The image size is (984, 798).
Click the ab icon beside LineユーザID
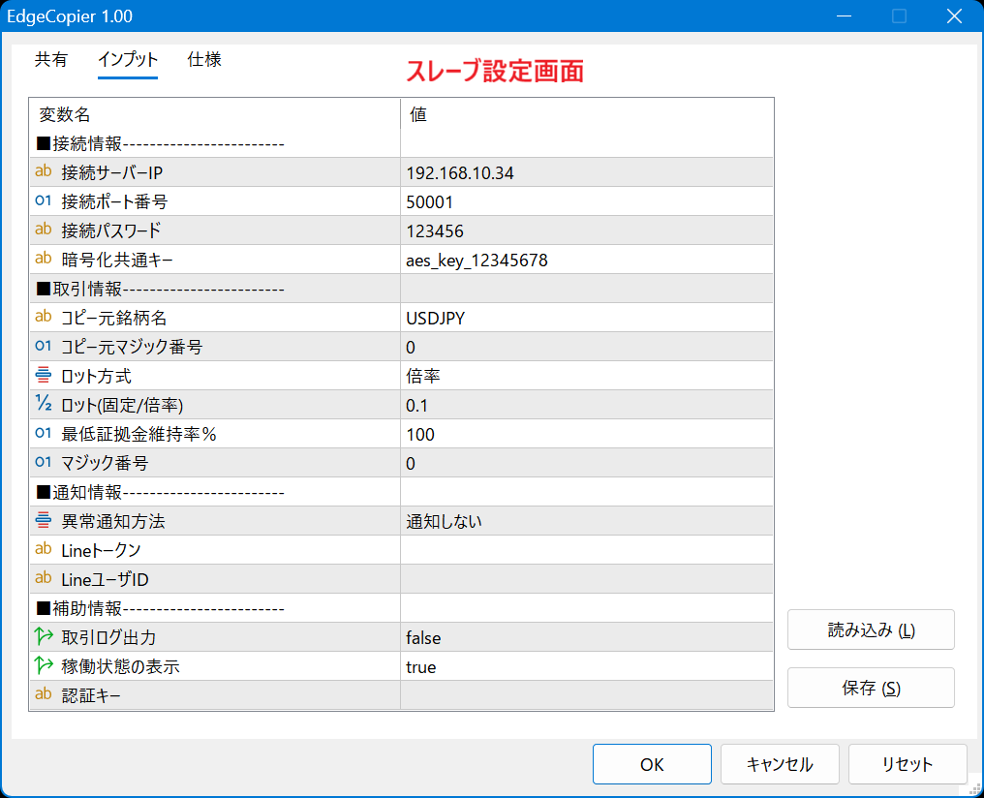[44, 578]
